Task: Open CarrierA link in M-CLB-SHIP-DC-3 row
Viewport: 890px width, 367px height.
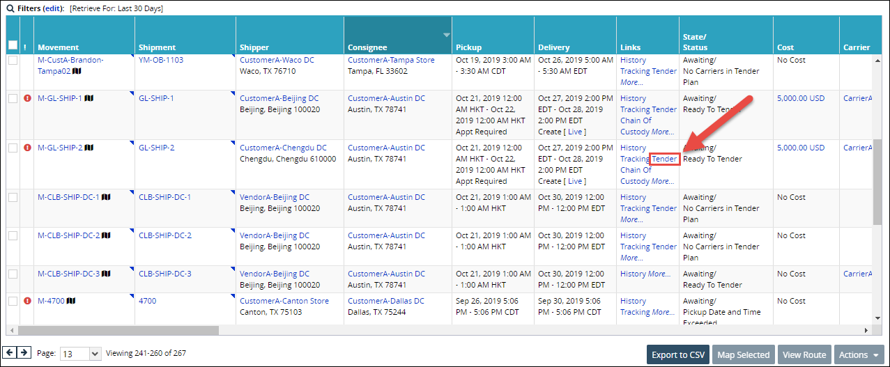Action: [x=858, y=274]
